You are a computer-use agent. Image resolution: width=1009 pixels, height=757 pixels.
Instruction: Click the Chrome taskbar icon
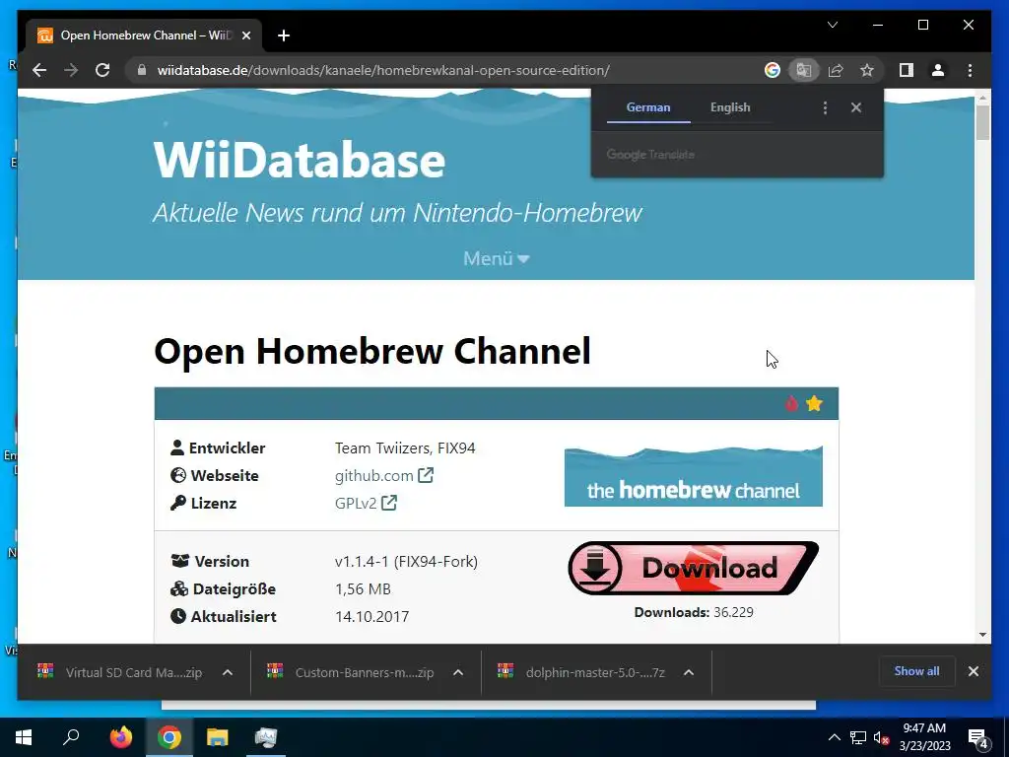click(x=169, y=737)
